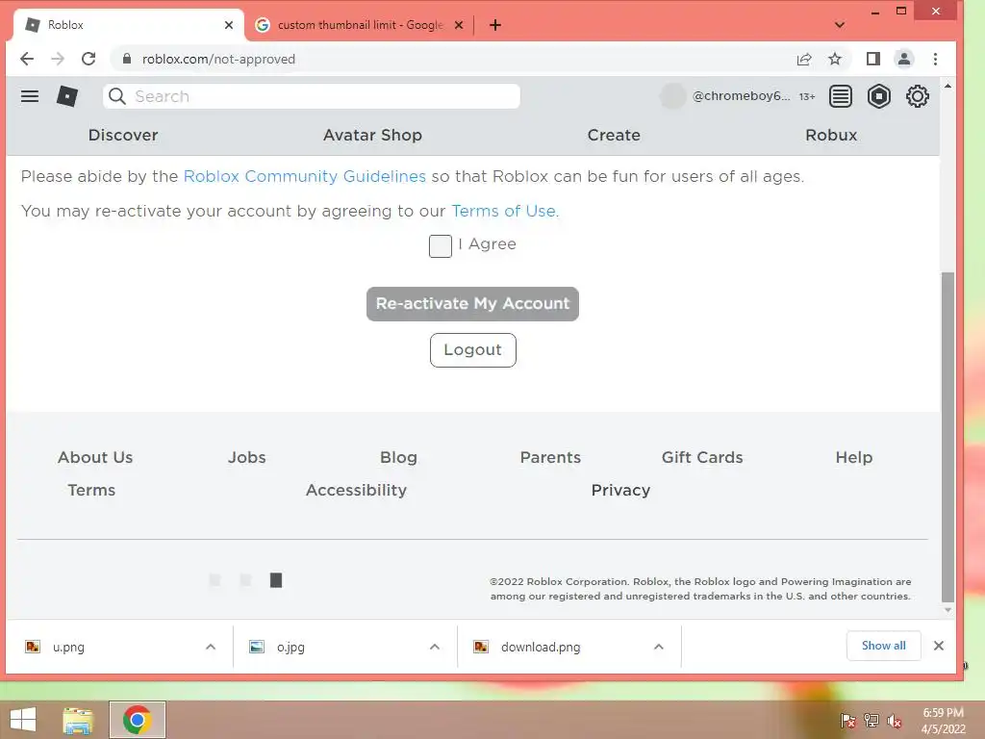Open the Help footer link
This screenshot has width=985, height=739.
coord(854,457)
